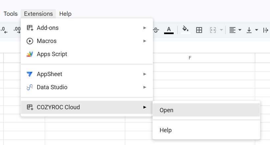Screen dimensions: 270x145
Task: Increase decimal places toolbar button
Action: click(17, 30)
